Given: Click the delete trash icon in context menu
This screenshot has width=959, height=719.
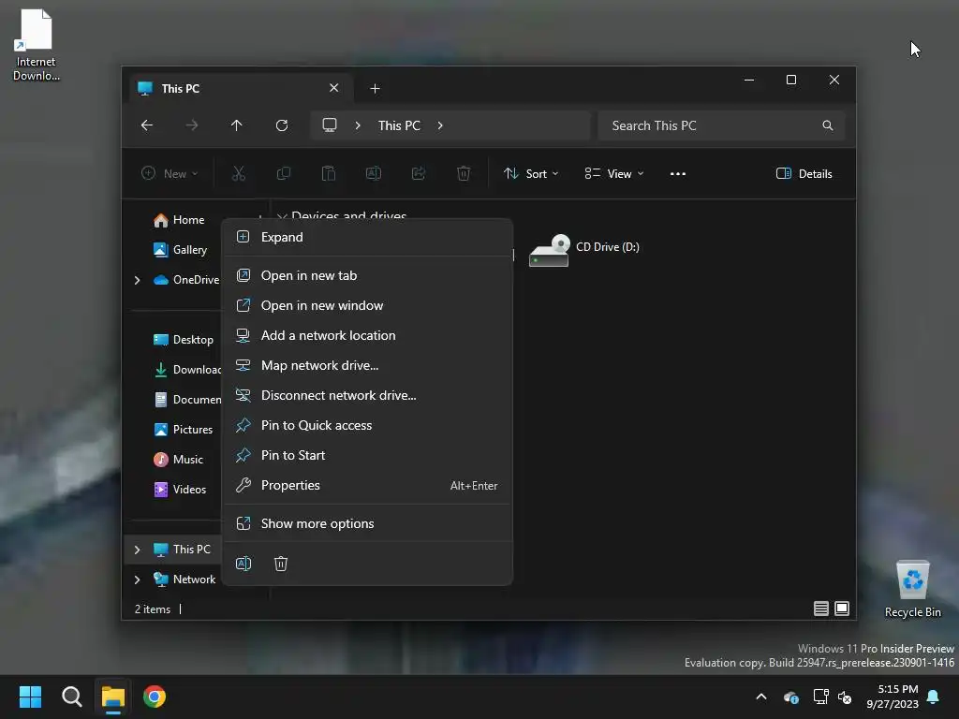Looking at the screenshot, I should [x=281, y=564].
